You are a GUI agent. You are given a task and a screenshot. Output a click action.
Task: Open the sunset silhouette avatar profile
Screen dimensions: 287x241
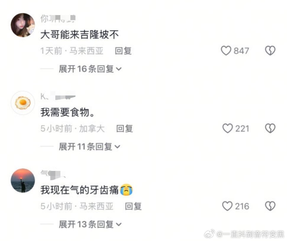(x=23, y=181)
